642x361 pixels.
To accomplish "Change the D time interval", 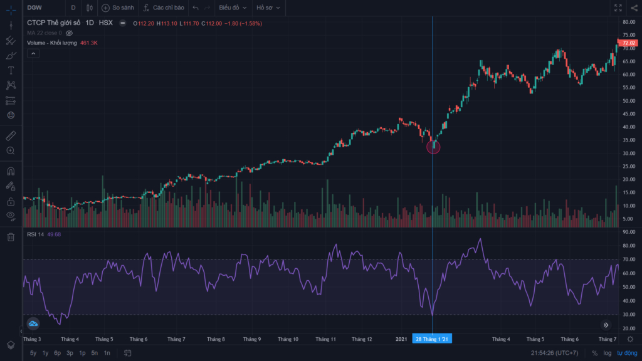I will tap(73, 8).
